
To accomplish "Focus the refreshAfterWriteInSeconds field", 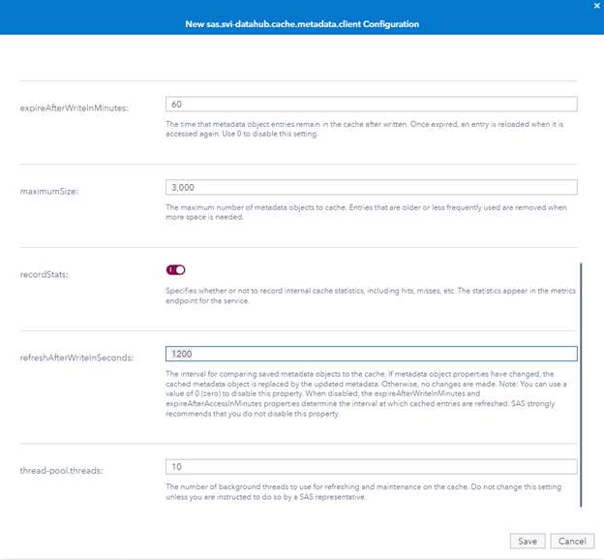I will pos(372,354).
